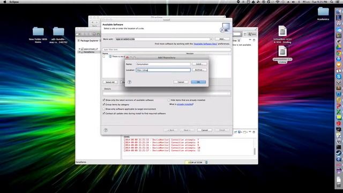Open Spotlight search in the menu bar
This screenshot has width=343, height=193.
[x=332, y=2]
